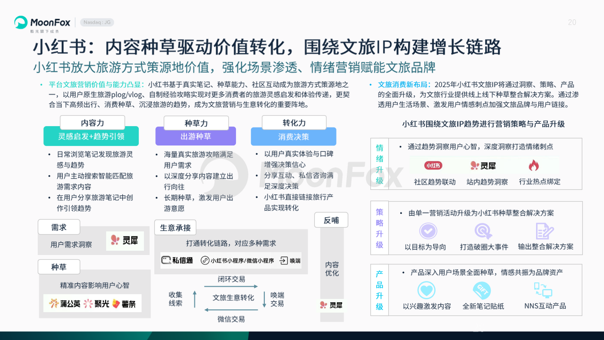The width and height of the screenshot is (604, 340).
Task: Click the heart icon above 以兴趣激发内容
Action: (427, 290)
